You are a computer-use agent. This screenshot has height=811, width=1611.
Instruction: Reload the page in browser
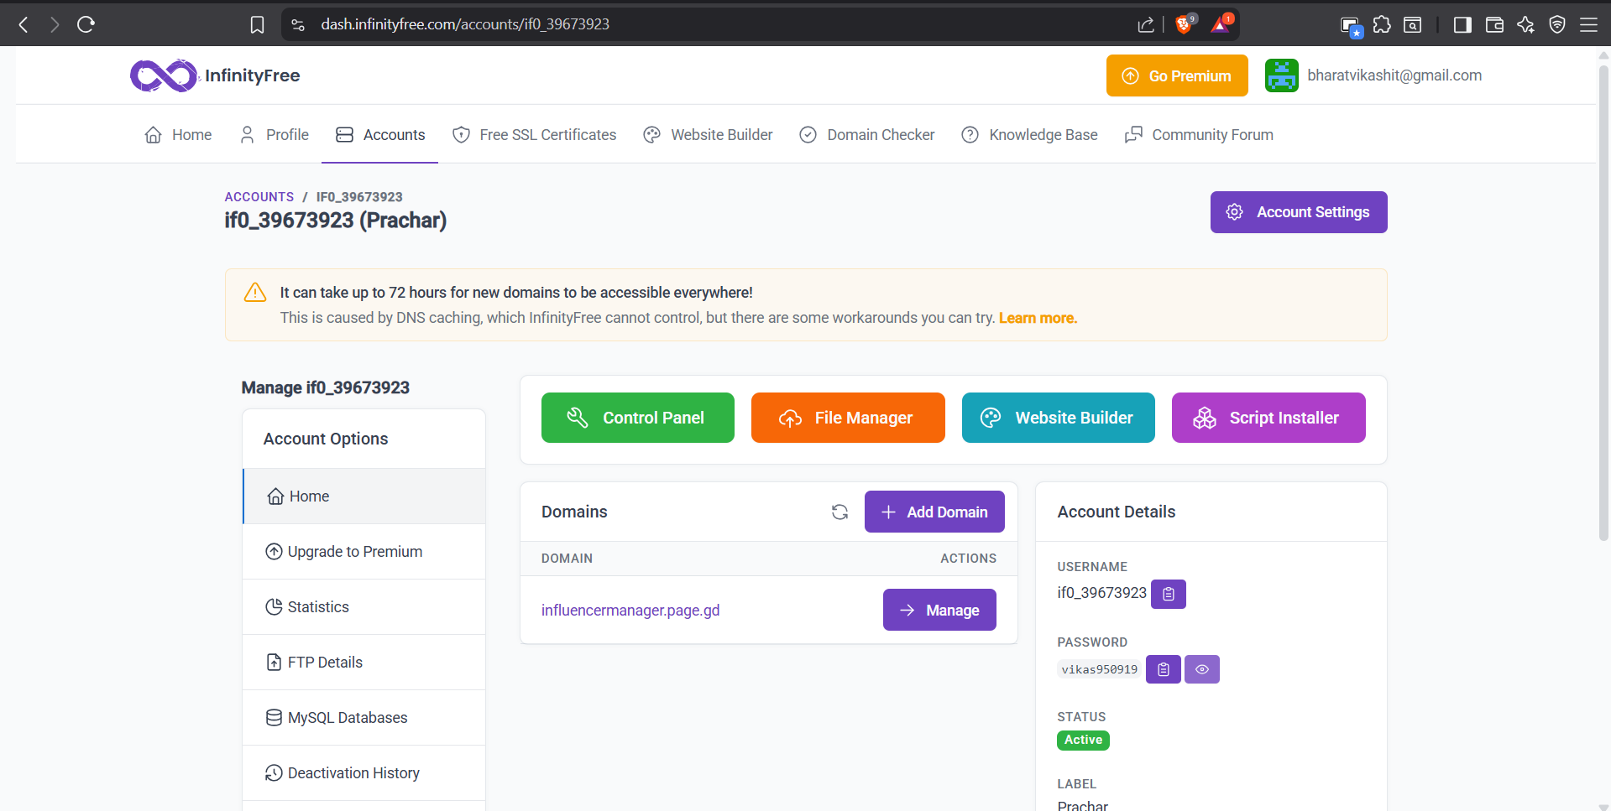86,24
